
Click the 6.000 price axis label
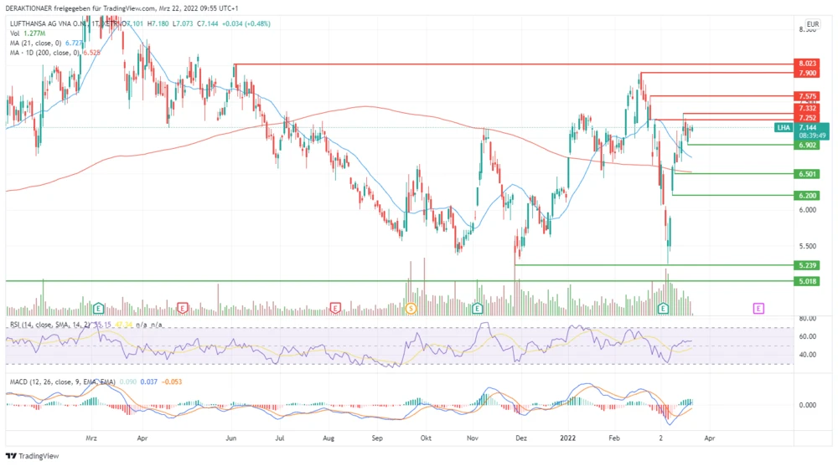point(808,210)
